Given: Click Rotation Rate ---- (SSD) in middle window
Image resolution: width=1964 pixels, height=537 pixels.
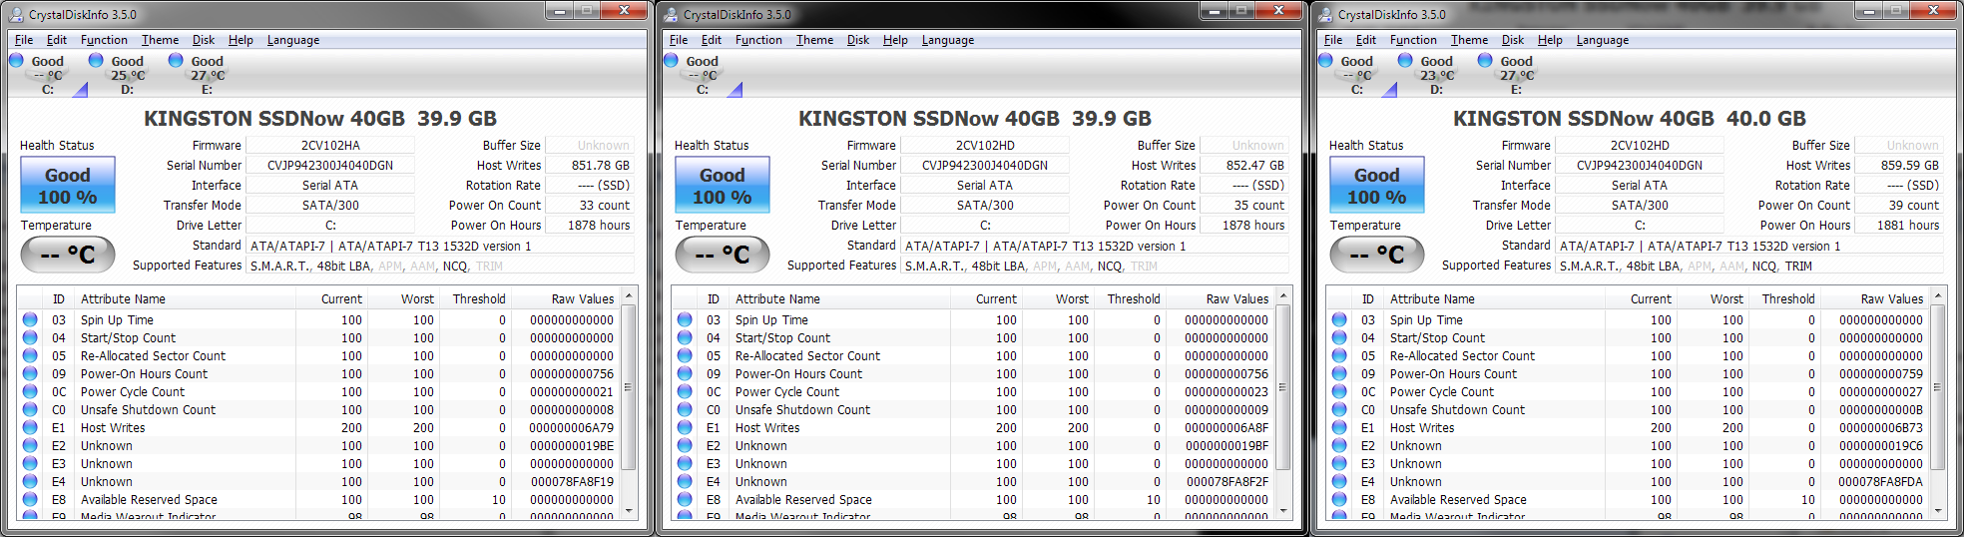Looking at the screenshot, I should (x=1244, y=186).
